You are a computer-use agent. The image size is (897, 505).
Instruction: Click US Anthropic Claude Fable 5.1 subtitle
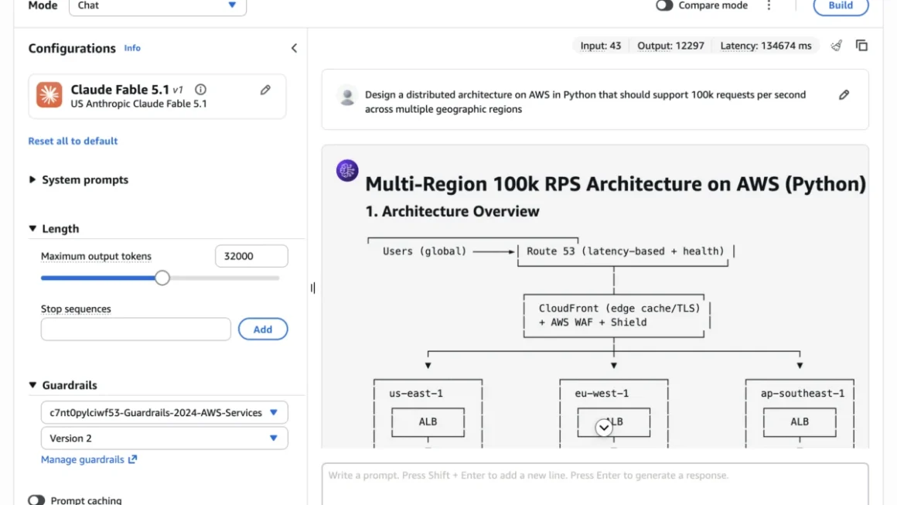[x=139, y=104]
